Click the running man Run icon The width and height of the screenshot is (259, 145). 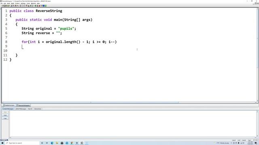click(x=38, y=6)
